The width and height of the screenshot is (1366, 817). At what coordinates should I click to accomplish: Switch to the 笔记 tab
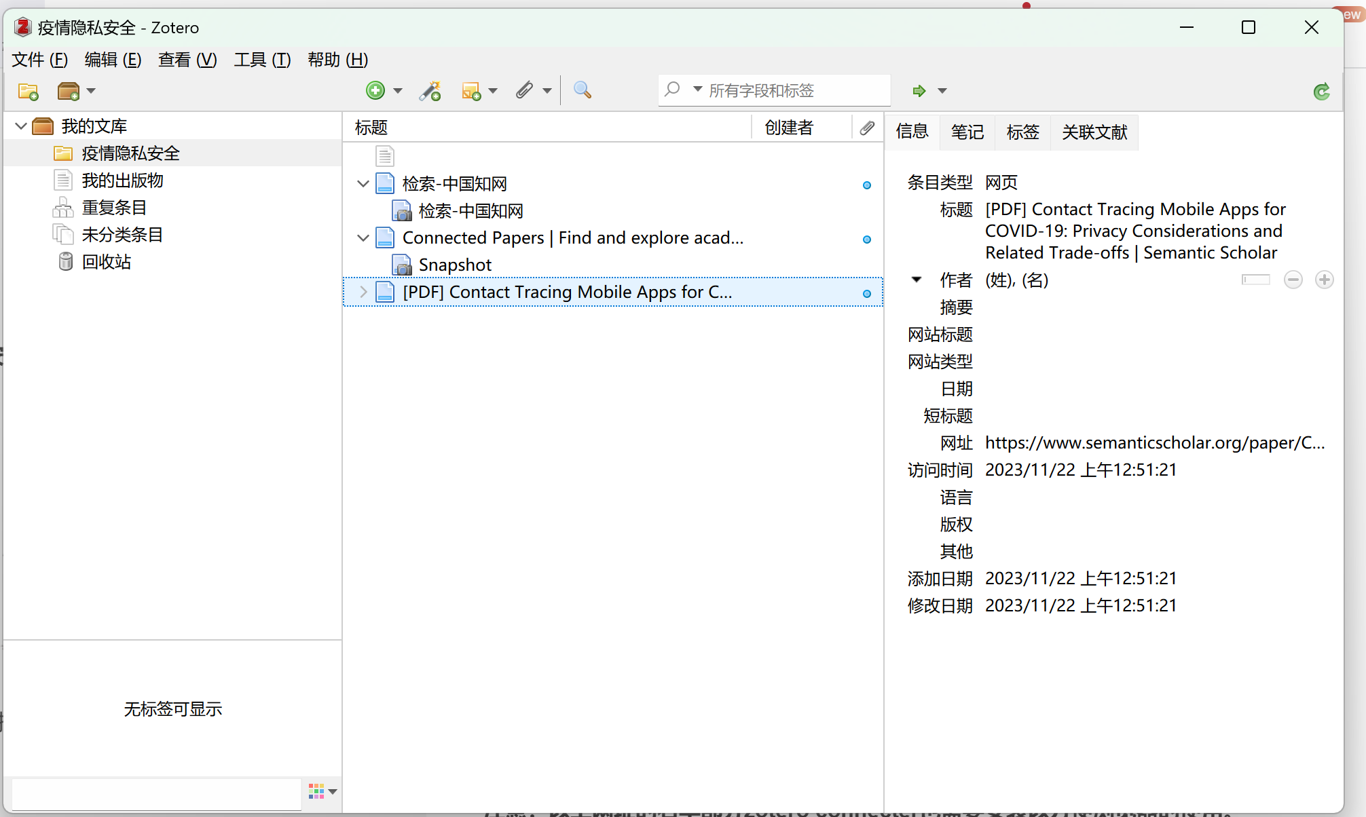click(967, 132)
